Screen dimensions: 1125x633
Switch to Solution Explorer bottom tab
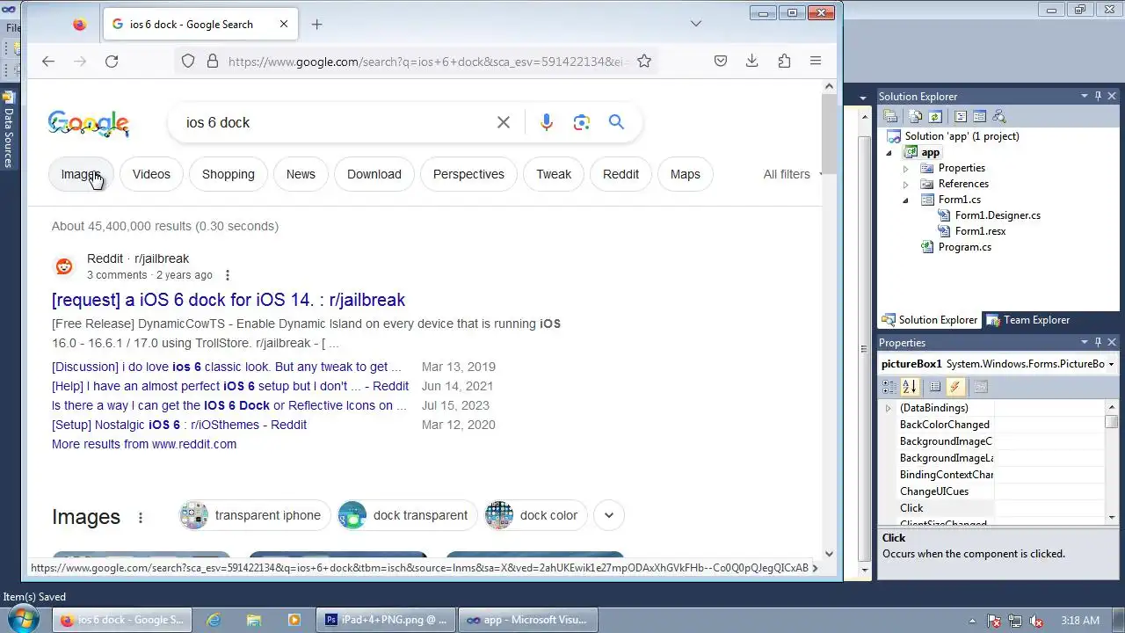pyautogui.click(x=929, y=320)
